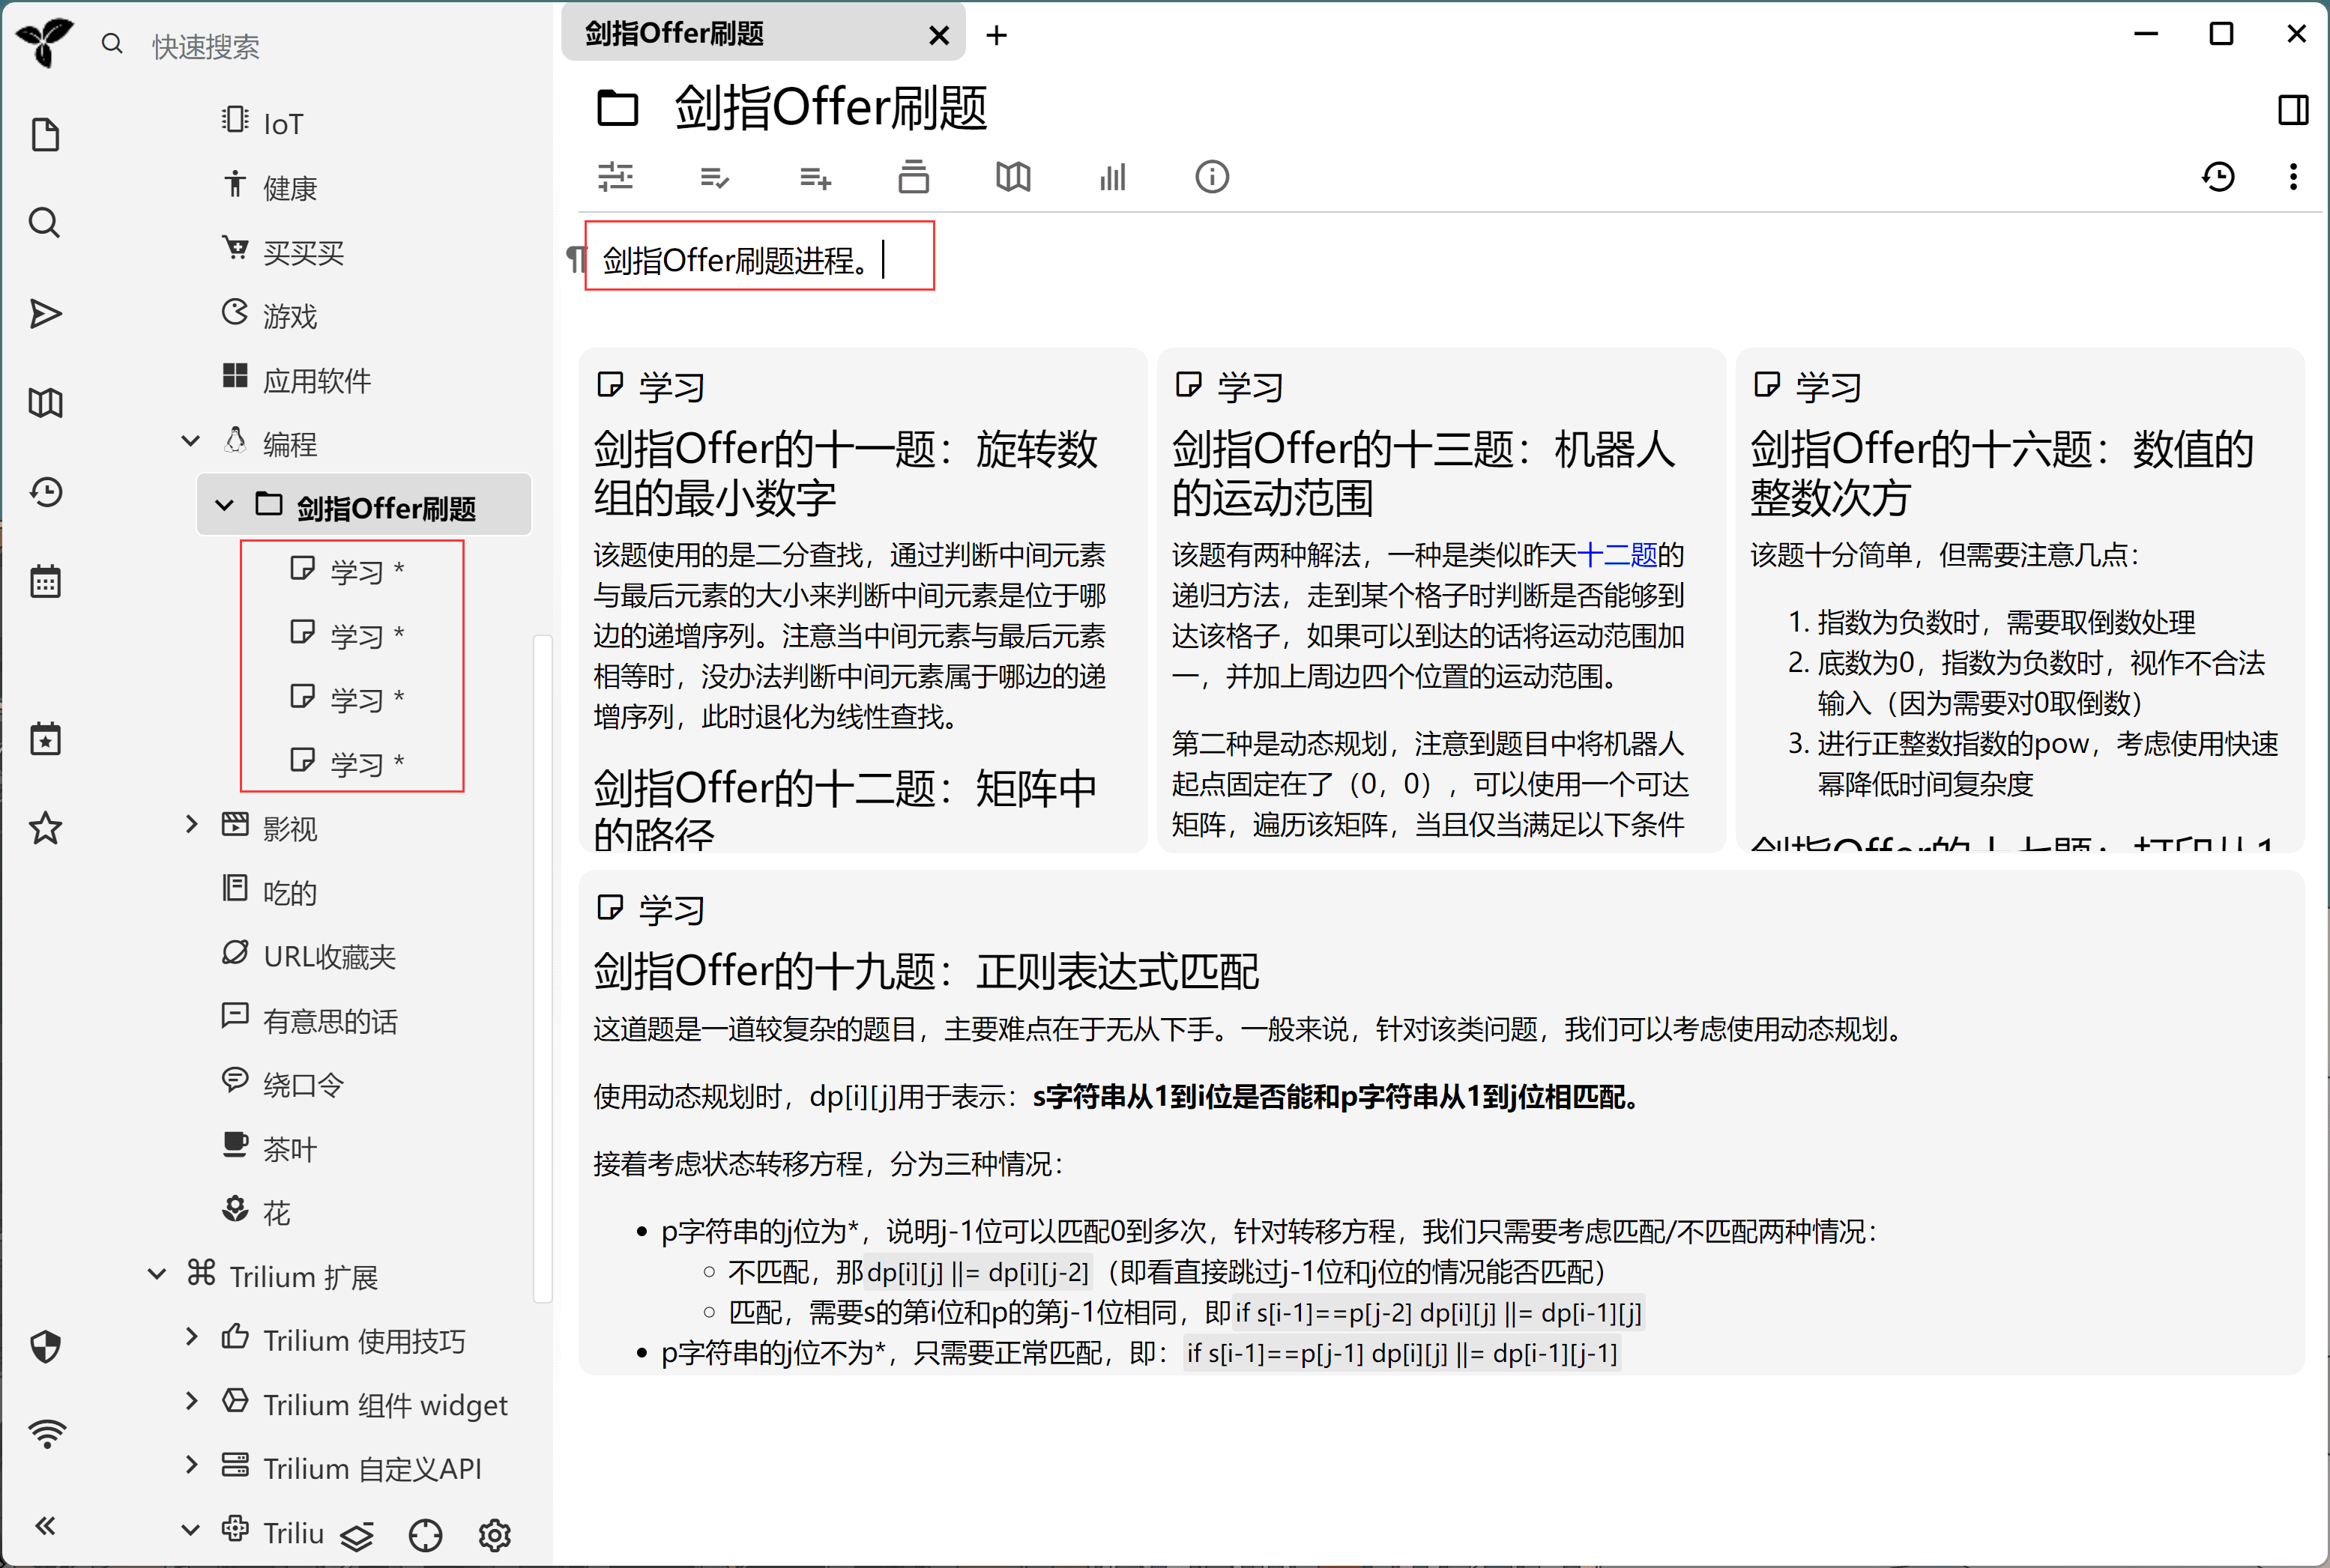The height and width of the screenshot is (1568, 2330).
Task: Open note map from left launcher
Action: coord(45,403)
